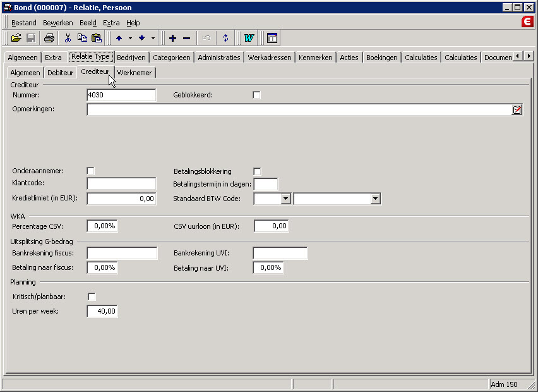Screen dimensions: 538x392
Task: Focus the Betaling naar UVI percentage field
Action: click(x=268, y=267)
